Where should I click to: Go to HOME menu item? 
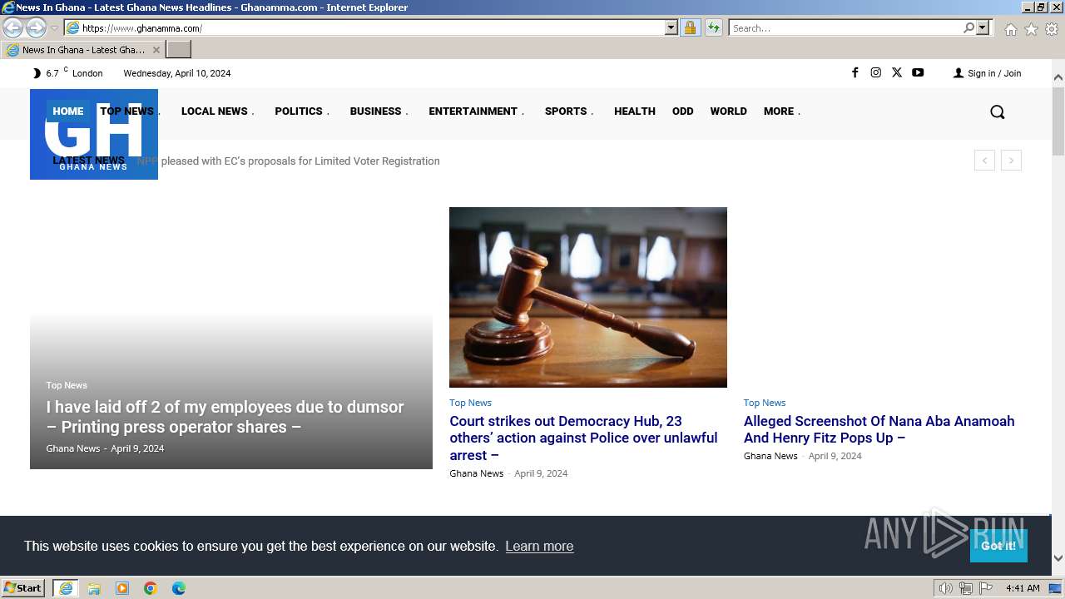[68, 111]
